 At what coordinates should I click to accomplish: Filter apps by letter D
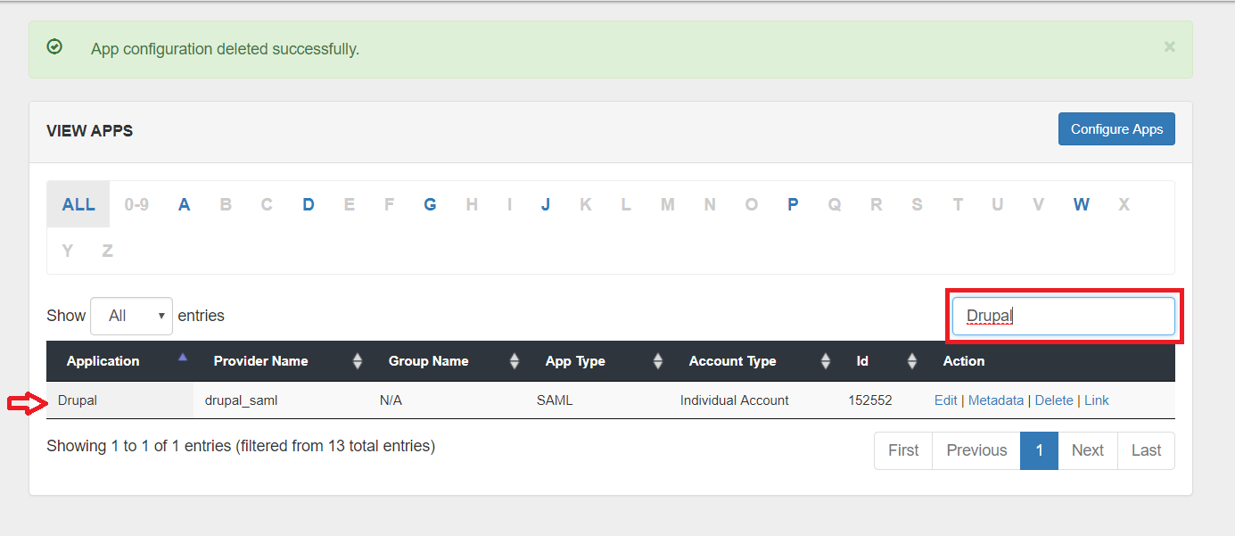pos(308,204)
